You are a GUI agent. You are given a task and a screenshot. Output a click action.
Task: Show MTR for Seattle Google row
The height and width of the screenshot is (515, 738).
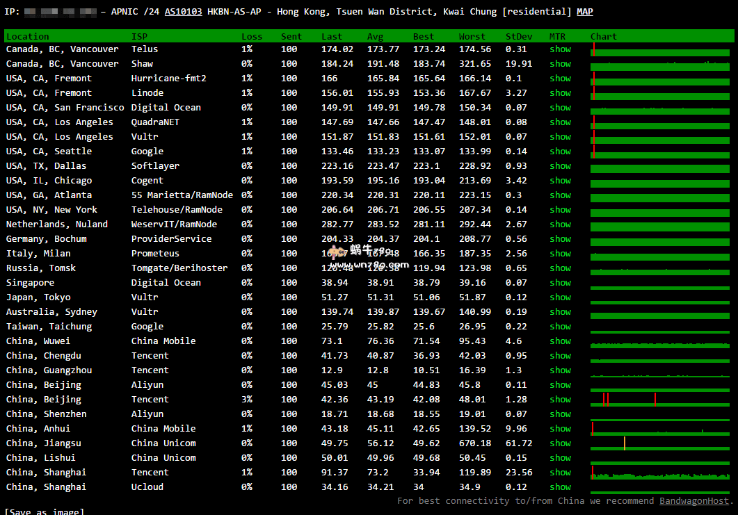[560, 152]
